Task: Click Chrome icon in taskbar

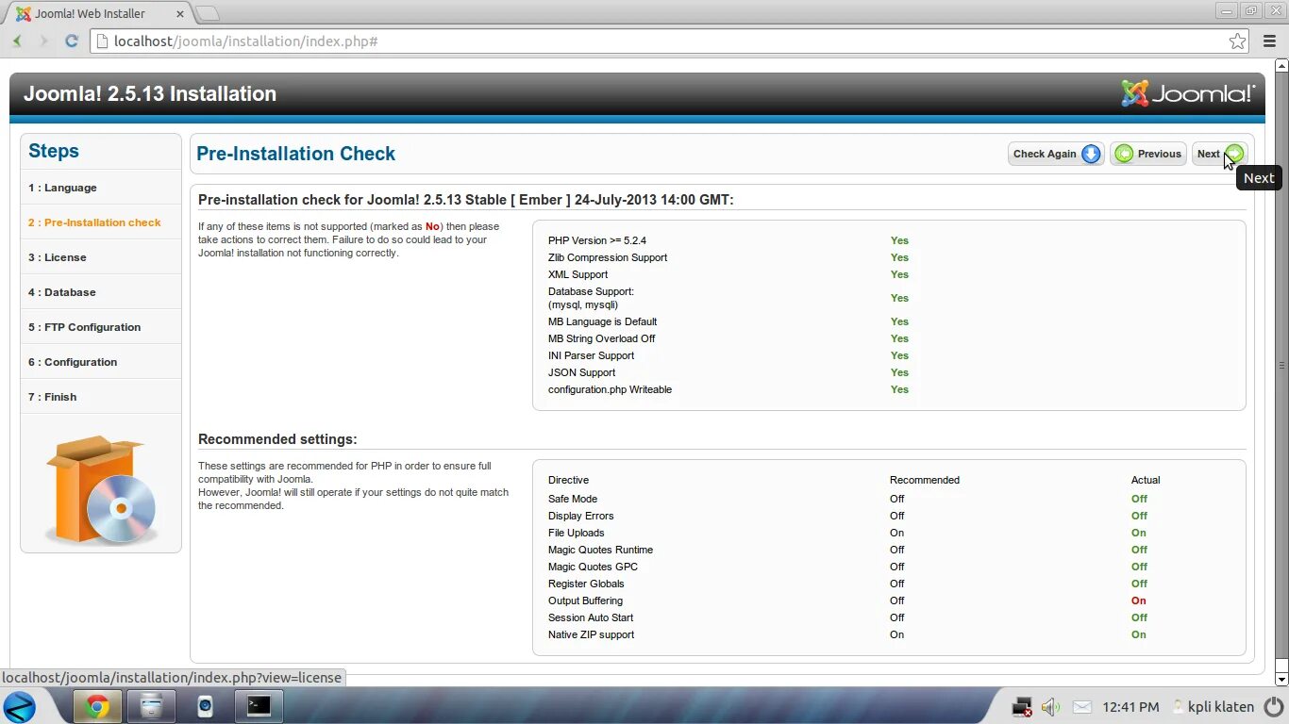Action: pos(97,706)
